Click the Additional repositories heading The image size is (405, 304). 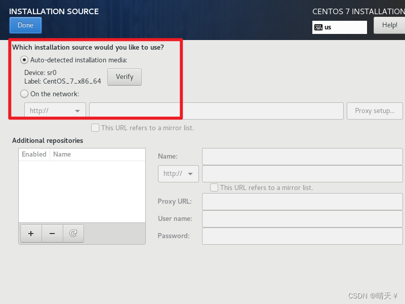[x=48, y=141]
